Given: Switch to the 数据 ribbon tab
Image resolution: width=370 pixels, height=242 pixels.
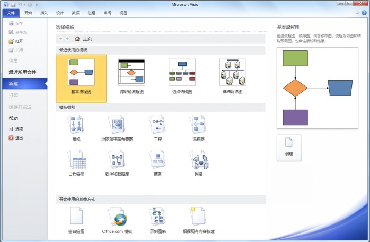Looking at the screenshot, I should point(75,13).
